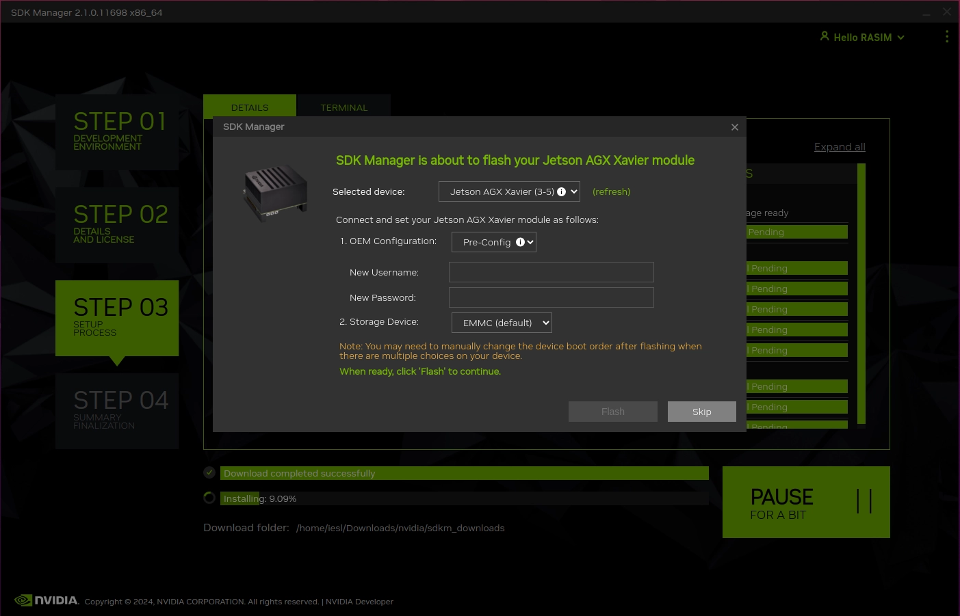Click the info icon next to Jetson AGX Xavier

562,192
